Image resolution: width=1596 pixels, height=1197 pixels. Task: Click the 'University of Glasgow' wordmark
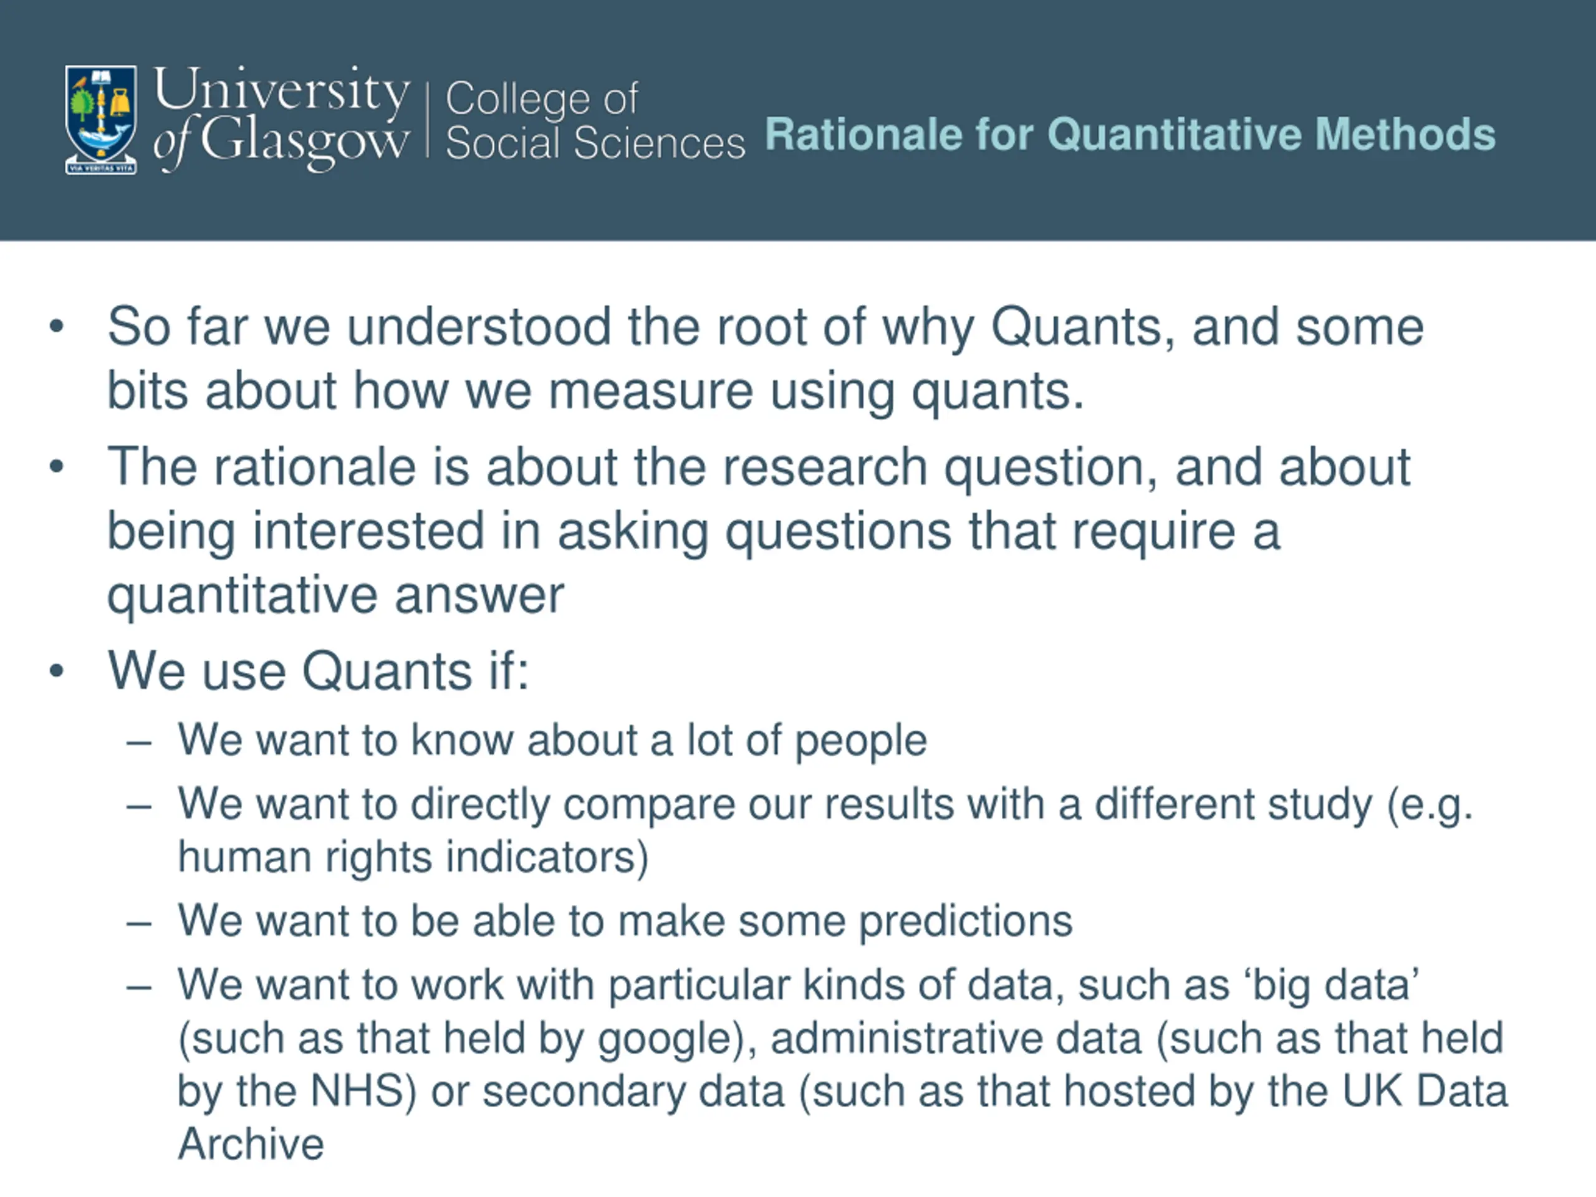282,118
